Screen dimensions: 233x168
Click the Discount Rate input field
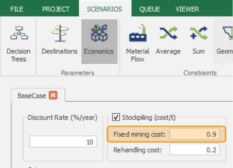pos(63,142)
